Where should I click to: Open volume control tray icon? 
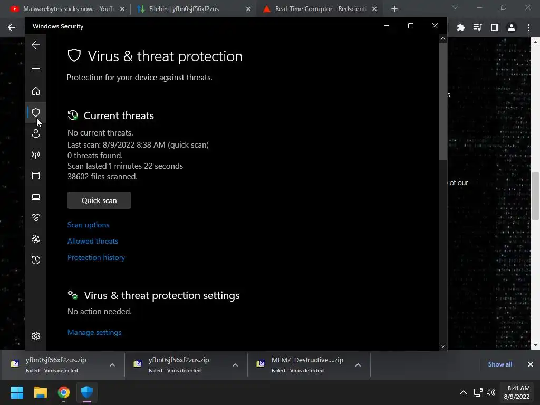pyautogui.click(x=491, y=392)
